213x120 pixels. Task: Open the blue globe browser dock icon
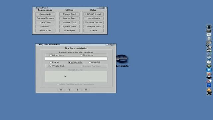209,58
